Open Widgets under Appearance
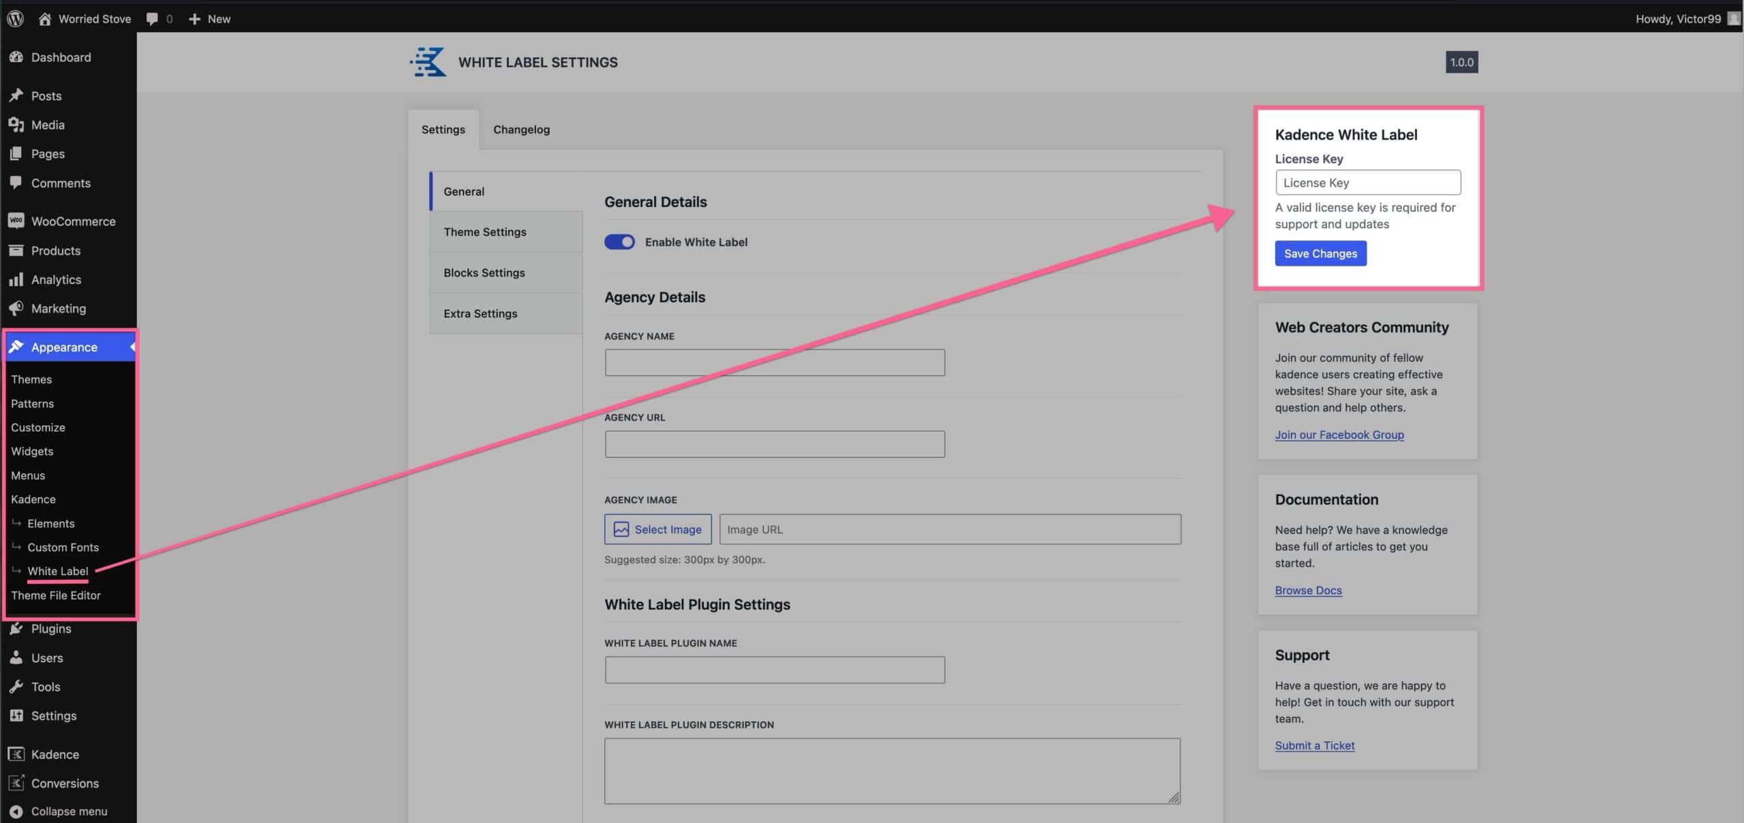Viewport: 1744px width, 823px height. pyautogui.click(x=32, y=451)
